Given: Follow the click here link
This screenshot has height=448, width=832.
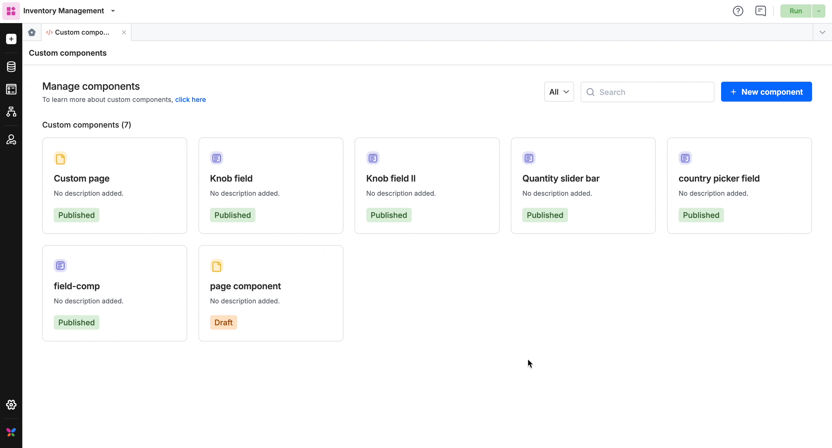Looking at the screenshot, I should tap(190, 100).
